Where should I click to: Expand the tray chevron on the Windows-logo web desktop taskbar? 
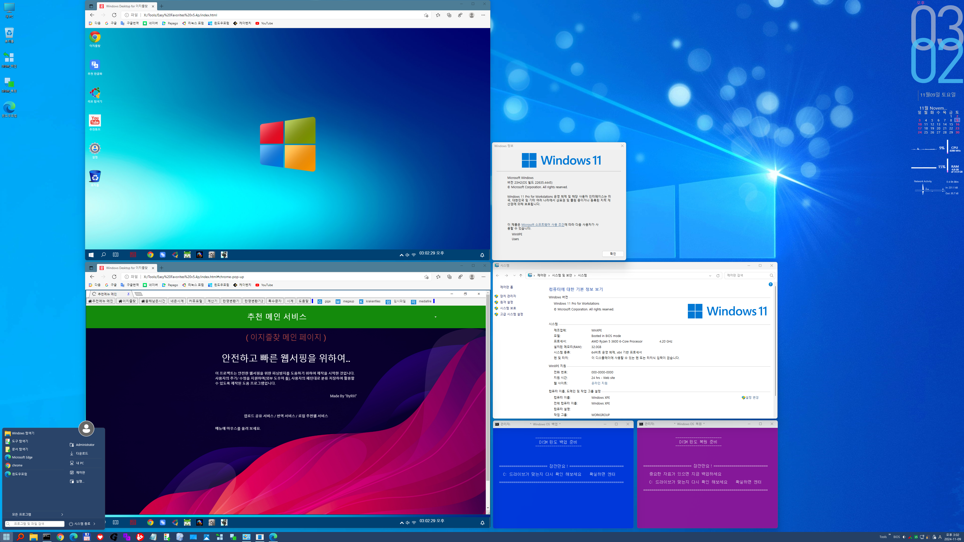[401, 255]
